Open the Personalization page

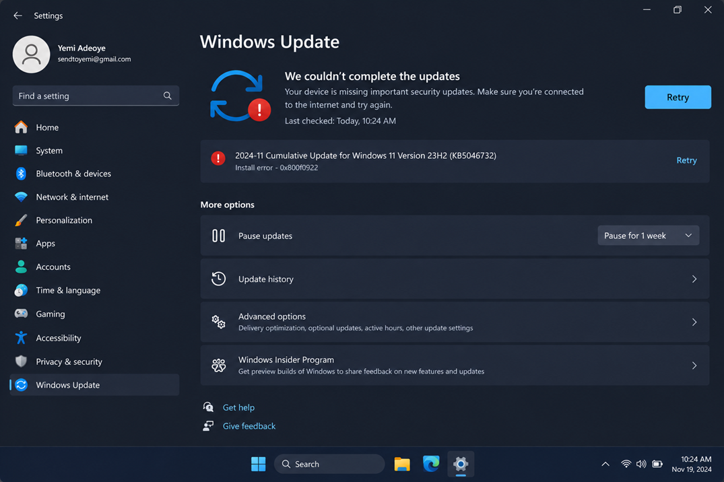(x=95, y=220)
